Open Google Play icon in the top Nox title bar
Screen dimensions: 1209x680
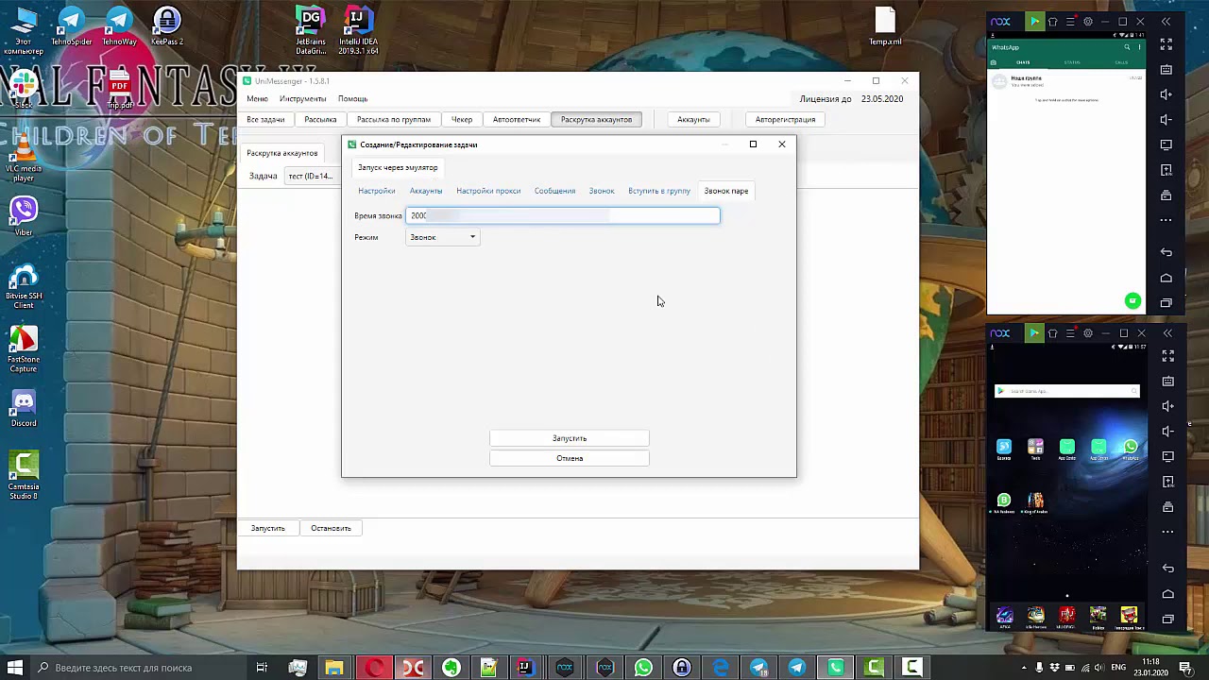(1035, 22)
